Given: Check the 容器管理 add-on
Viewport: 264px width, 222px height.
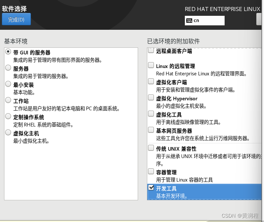Looking at the screenshot, I should click(151, 171).
